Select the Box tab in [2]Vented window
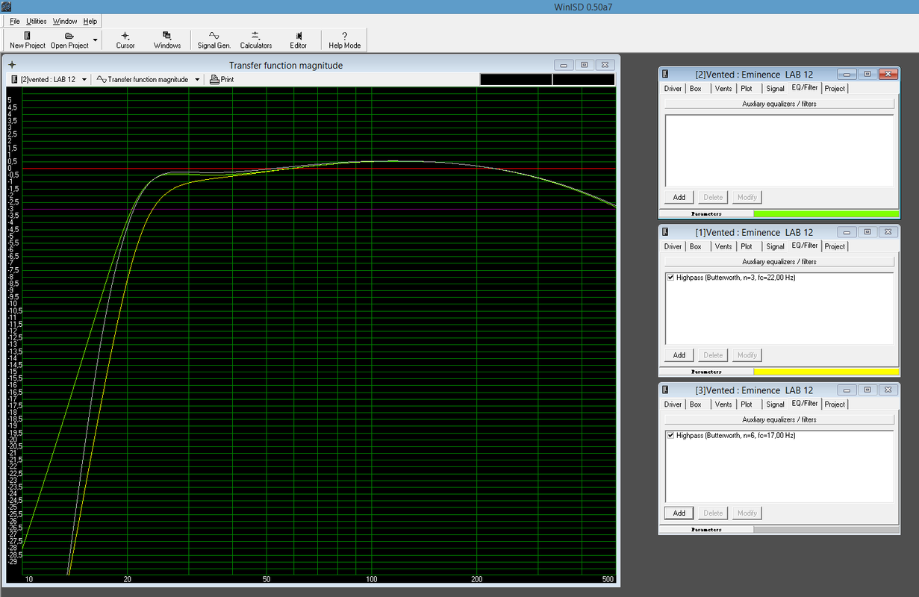The width and height of the screenshot is (919, 597). tap(696, 89)
